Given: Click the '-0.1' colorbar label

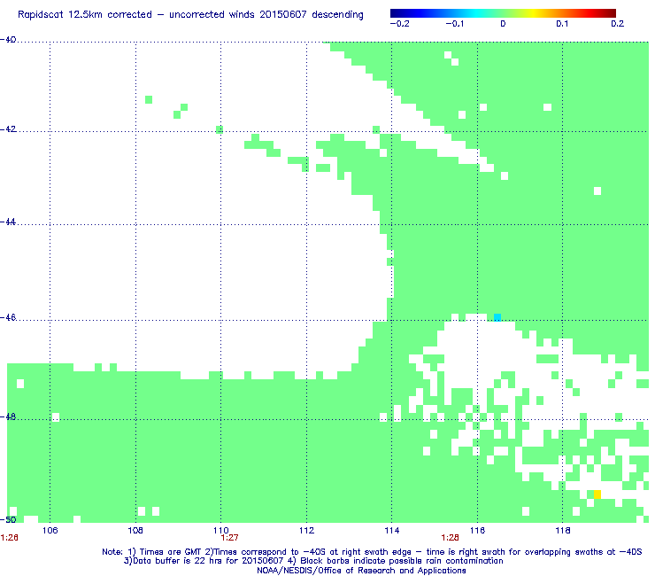Looking at the screenshot, I should (454, 24).
